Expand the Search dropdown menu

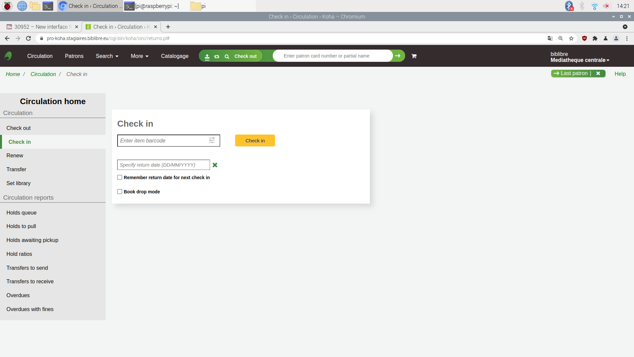pos(107,56)
